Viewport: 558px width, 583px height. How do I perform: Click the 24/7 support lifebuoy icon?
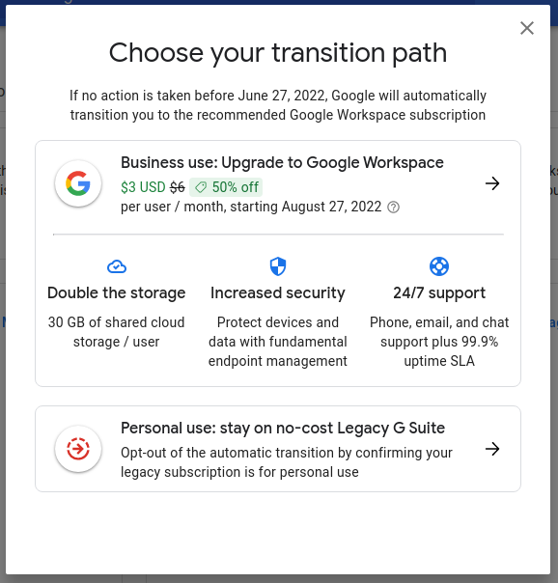click(x=439, y=266)
